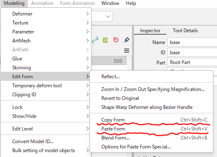217x157 pixels.
Task: Select the teal path deformer tool icon
Action: click(x=95, y=40)
